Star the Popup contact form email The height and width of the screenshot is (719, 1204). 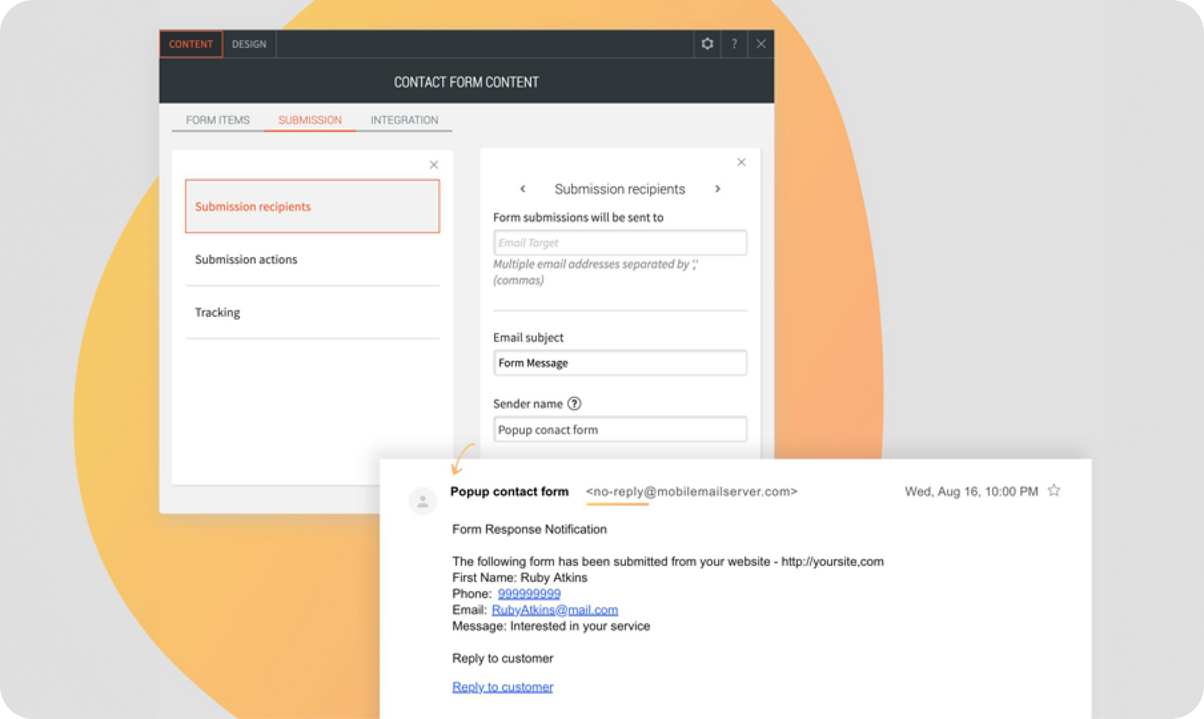[x=1054, y=490]
